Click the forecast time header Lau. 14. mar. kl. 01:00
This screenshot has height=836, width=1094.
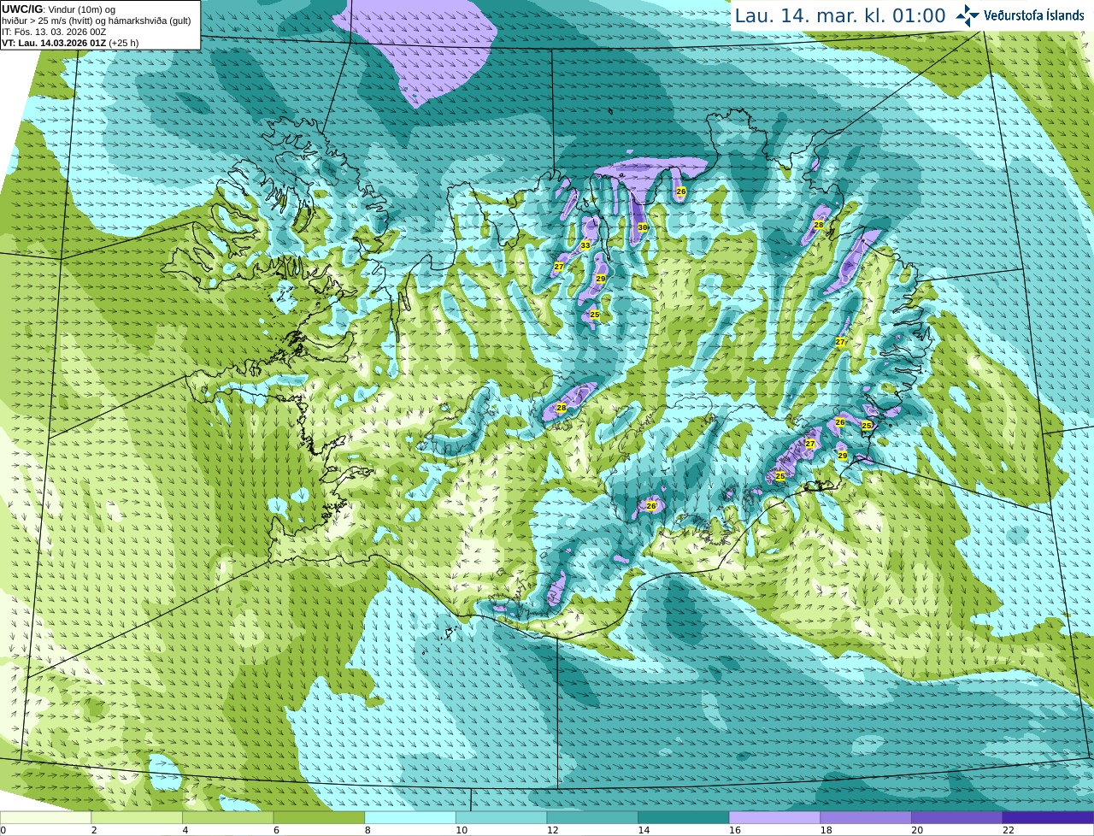(840, 16)
